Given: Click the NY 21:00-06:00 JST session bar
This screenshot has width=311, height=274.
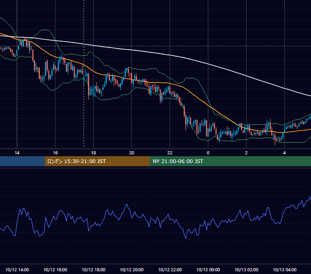Looking at the screenshot, I should 230,161.
